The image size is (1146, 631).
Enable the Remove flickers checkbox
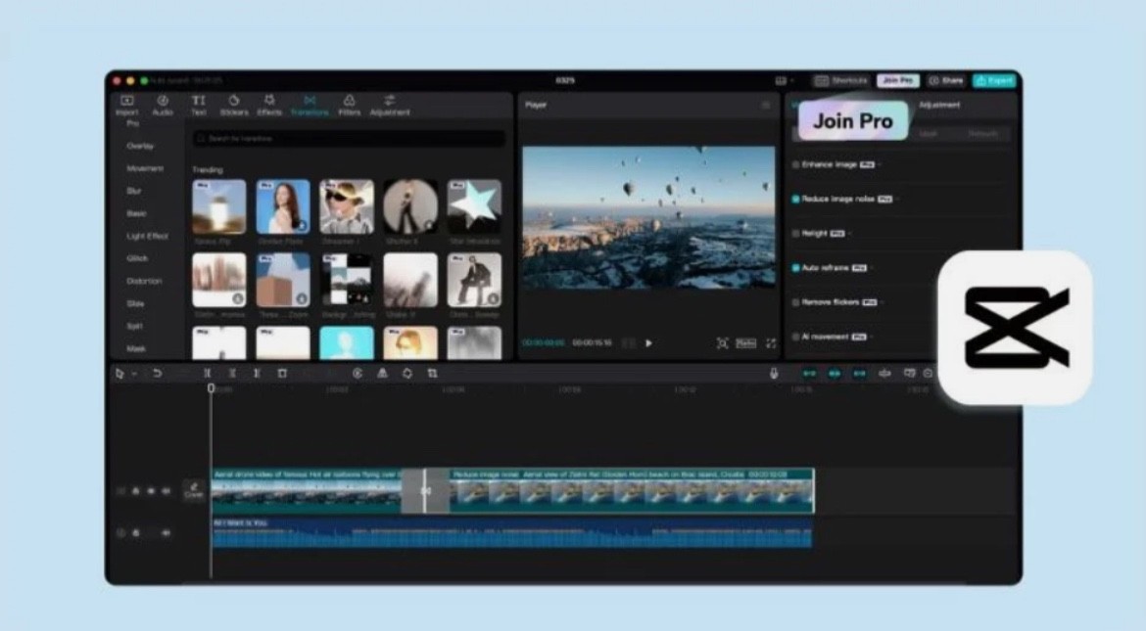pyautogui.click(x=796, y=302)
